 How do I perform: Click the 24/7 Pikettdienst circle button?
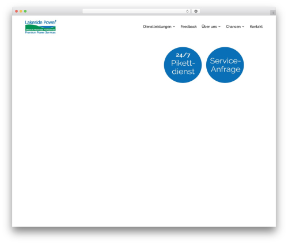point(183,65)
